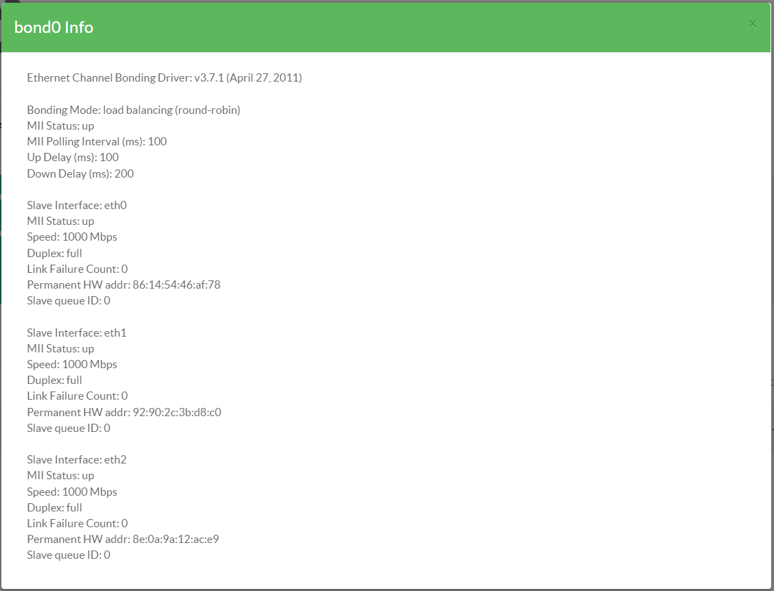Click the HW address 92:90:2c:3b:d8:c0
The height and width of the screenshot is (591, 774).
coord(176,412)
